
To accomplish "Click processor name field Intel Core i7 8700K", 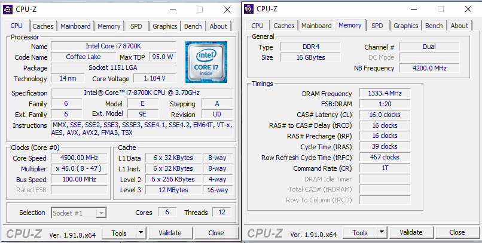I will click(114, 47).
